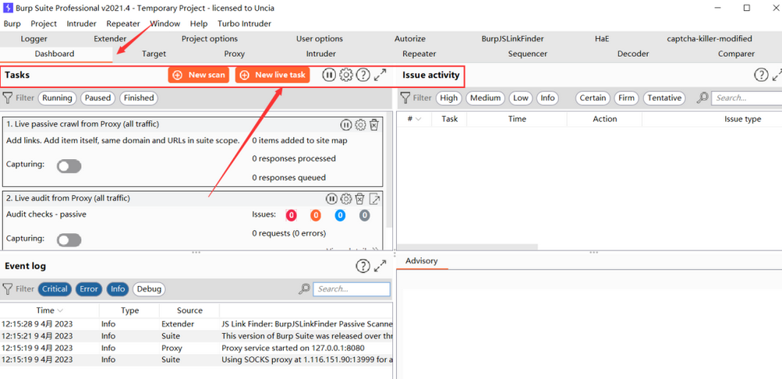Viewport: 782px width, 379px height.
Task: Expand the Tasks panel with arrows icon
Action: click(x=380, y=75)
